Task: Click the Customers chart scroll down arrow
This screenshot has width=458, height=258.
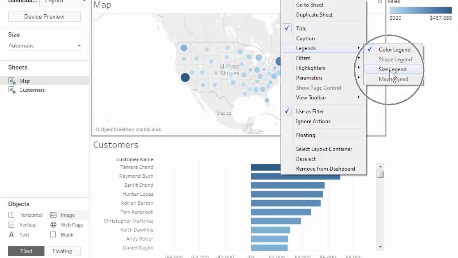Action: point(380,247)
